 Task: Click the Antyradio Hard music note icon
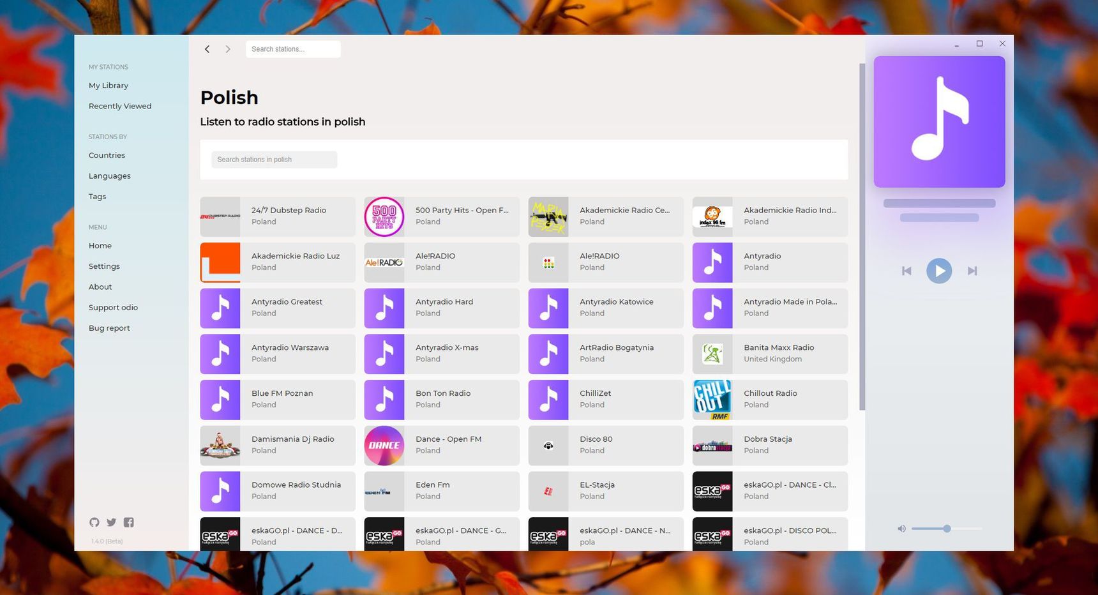point(384,308)
